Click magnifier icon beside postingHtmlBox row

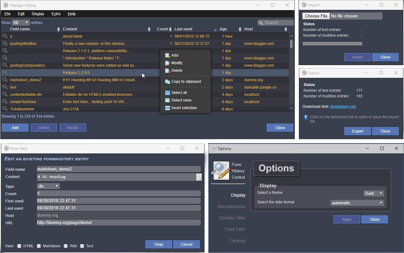[5, 43]
